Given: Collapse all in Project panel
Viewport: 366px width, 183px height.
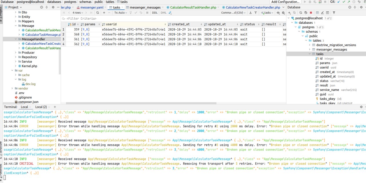Looking at the screenshot, I should [47, 7].
